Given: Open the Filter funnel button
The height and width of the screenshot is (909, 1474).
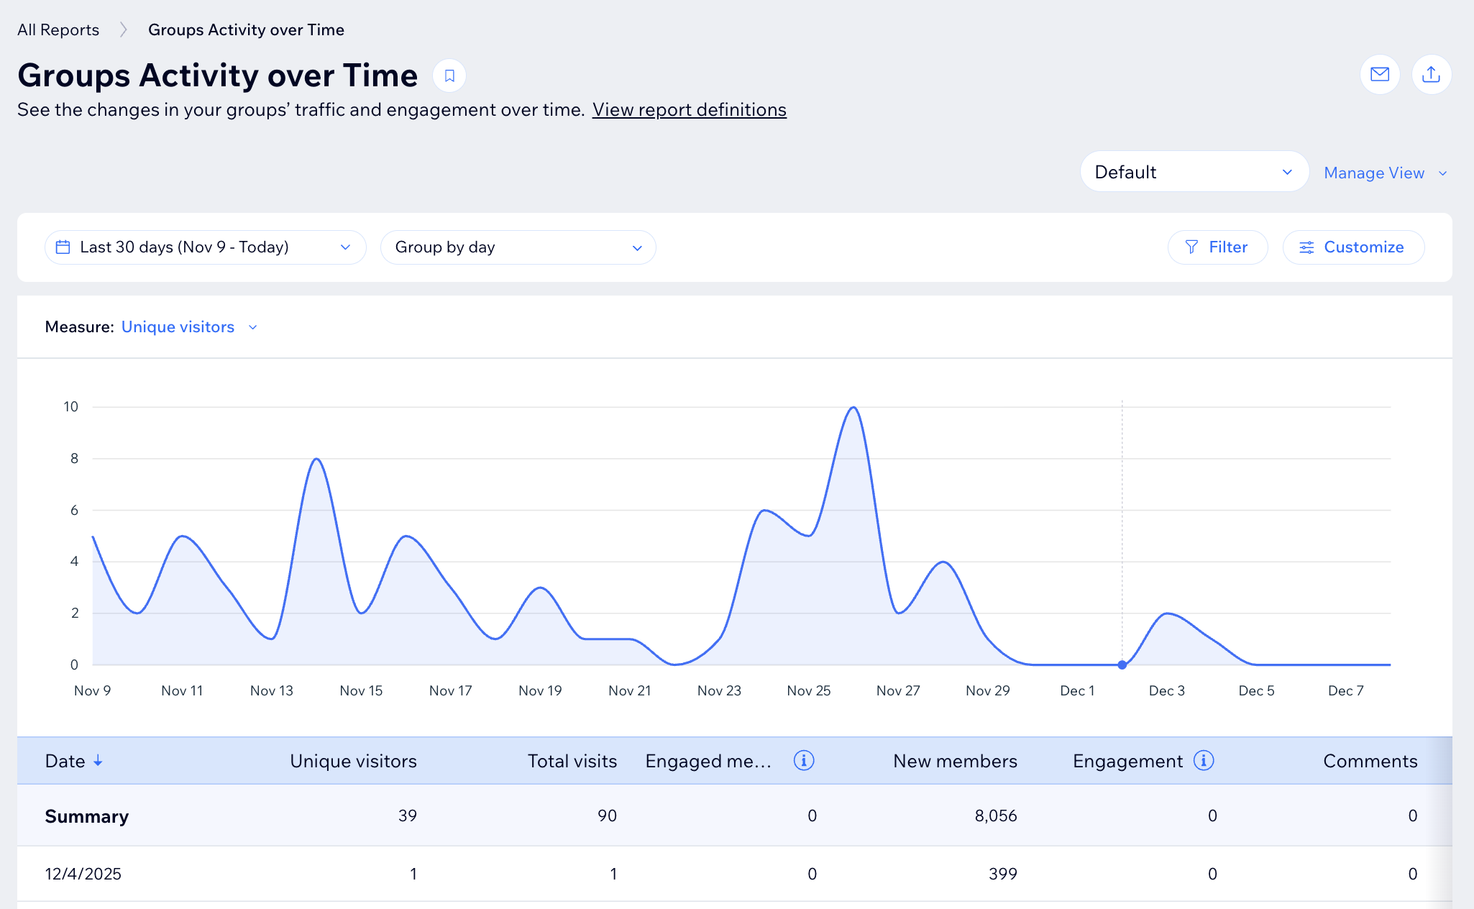Looking at the screenshot, I should coord(1217,247).
